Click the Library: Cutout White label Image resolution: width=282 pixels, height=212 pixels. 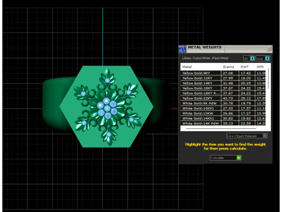click(x=205, y=58)
